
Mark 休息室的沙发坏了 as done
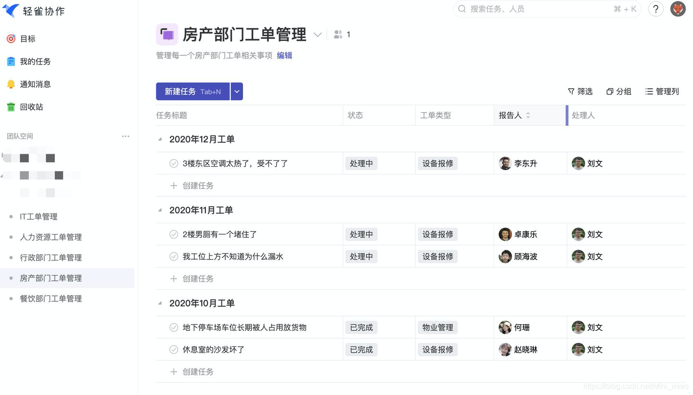(173, 349)
